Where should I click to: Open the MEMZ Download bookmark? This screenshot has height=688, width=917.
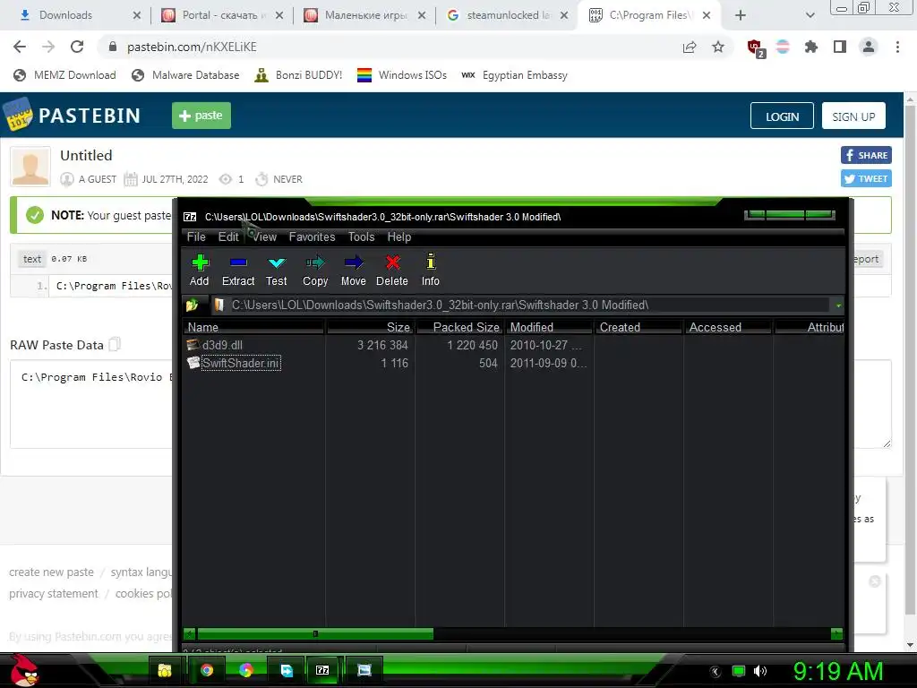(x=64, y=75)
